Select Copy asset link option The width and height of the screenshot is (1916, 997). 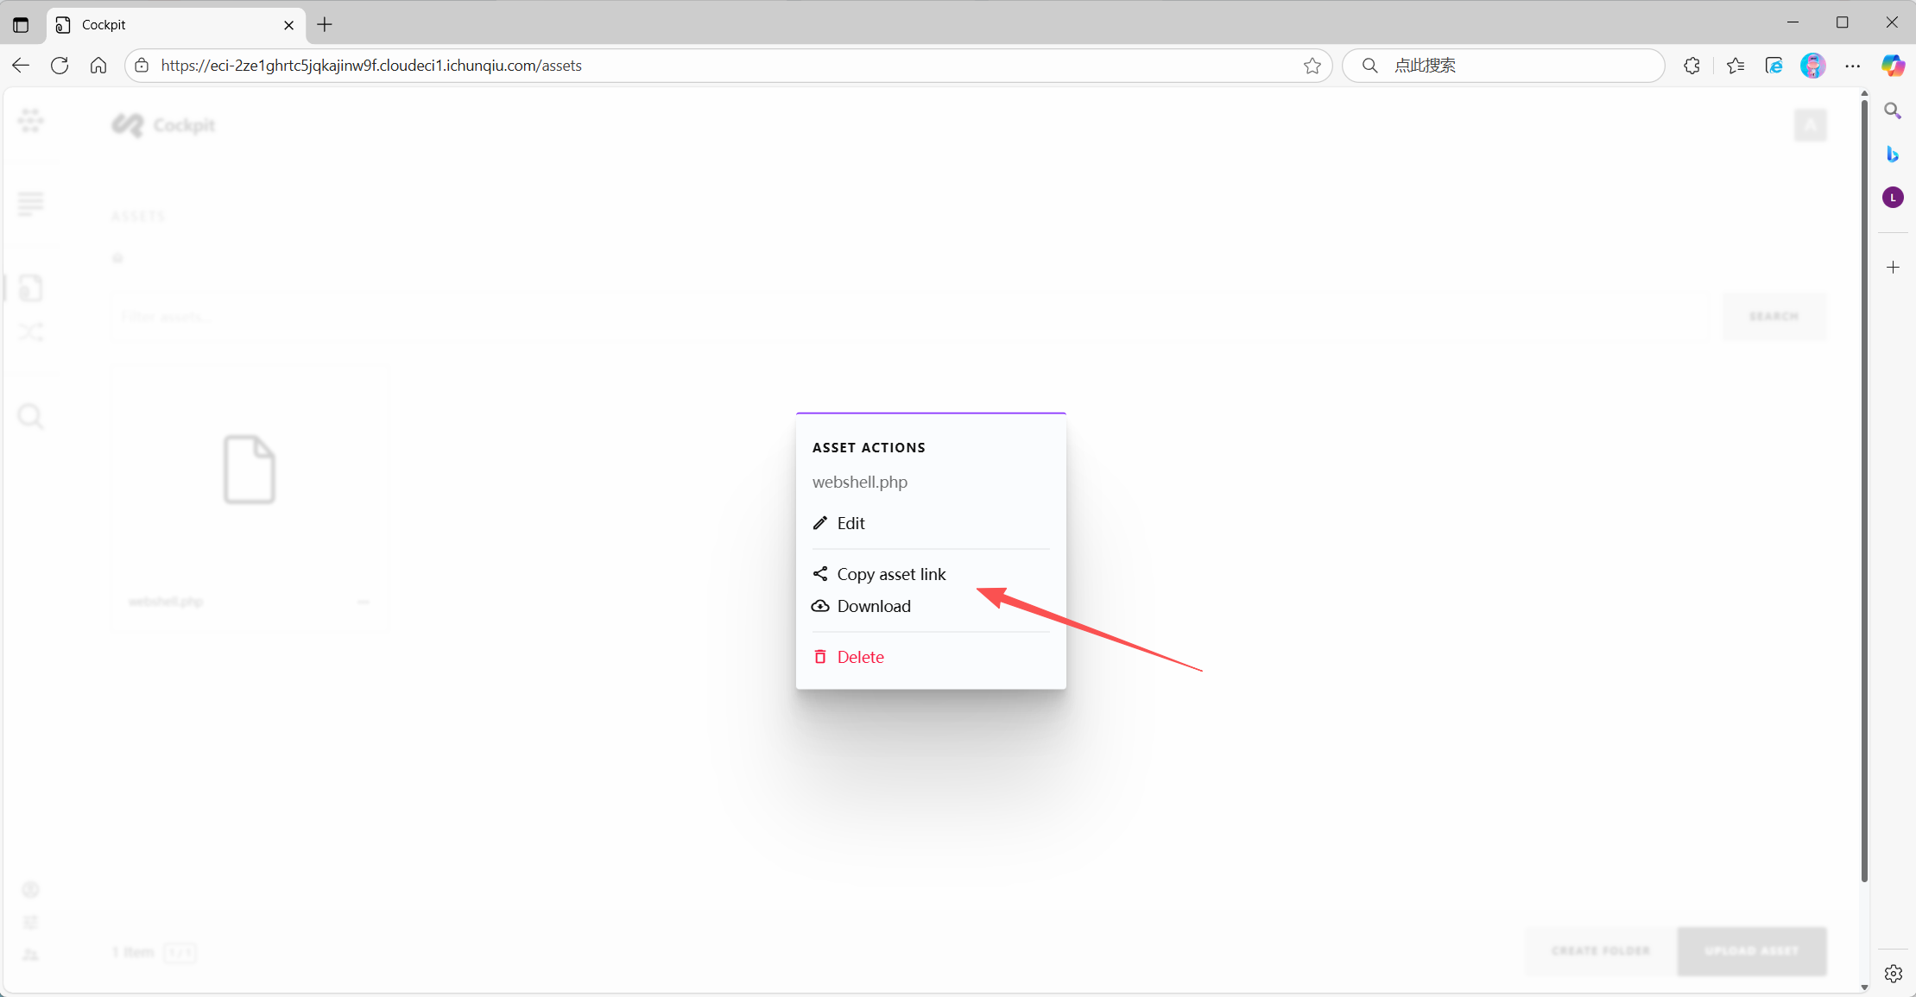tap(890, 574)
